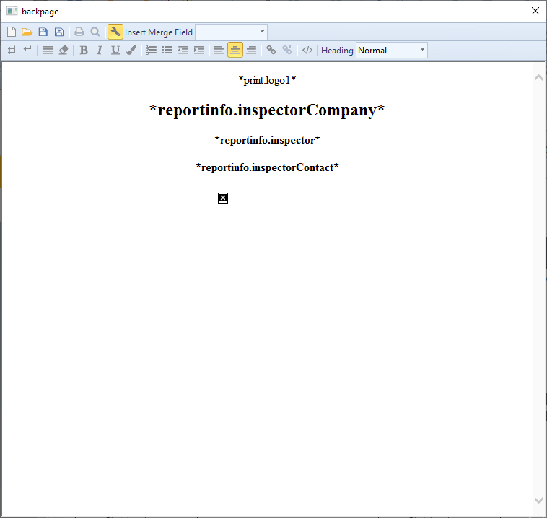Viewport: 547px width, 518px height.
Task: Open a file with the folder icon
Action: pos(27,32)
